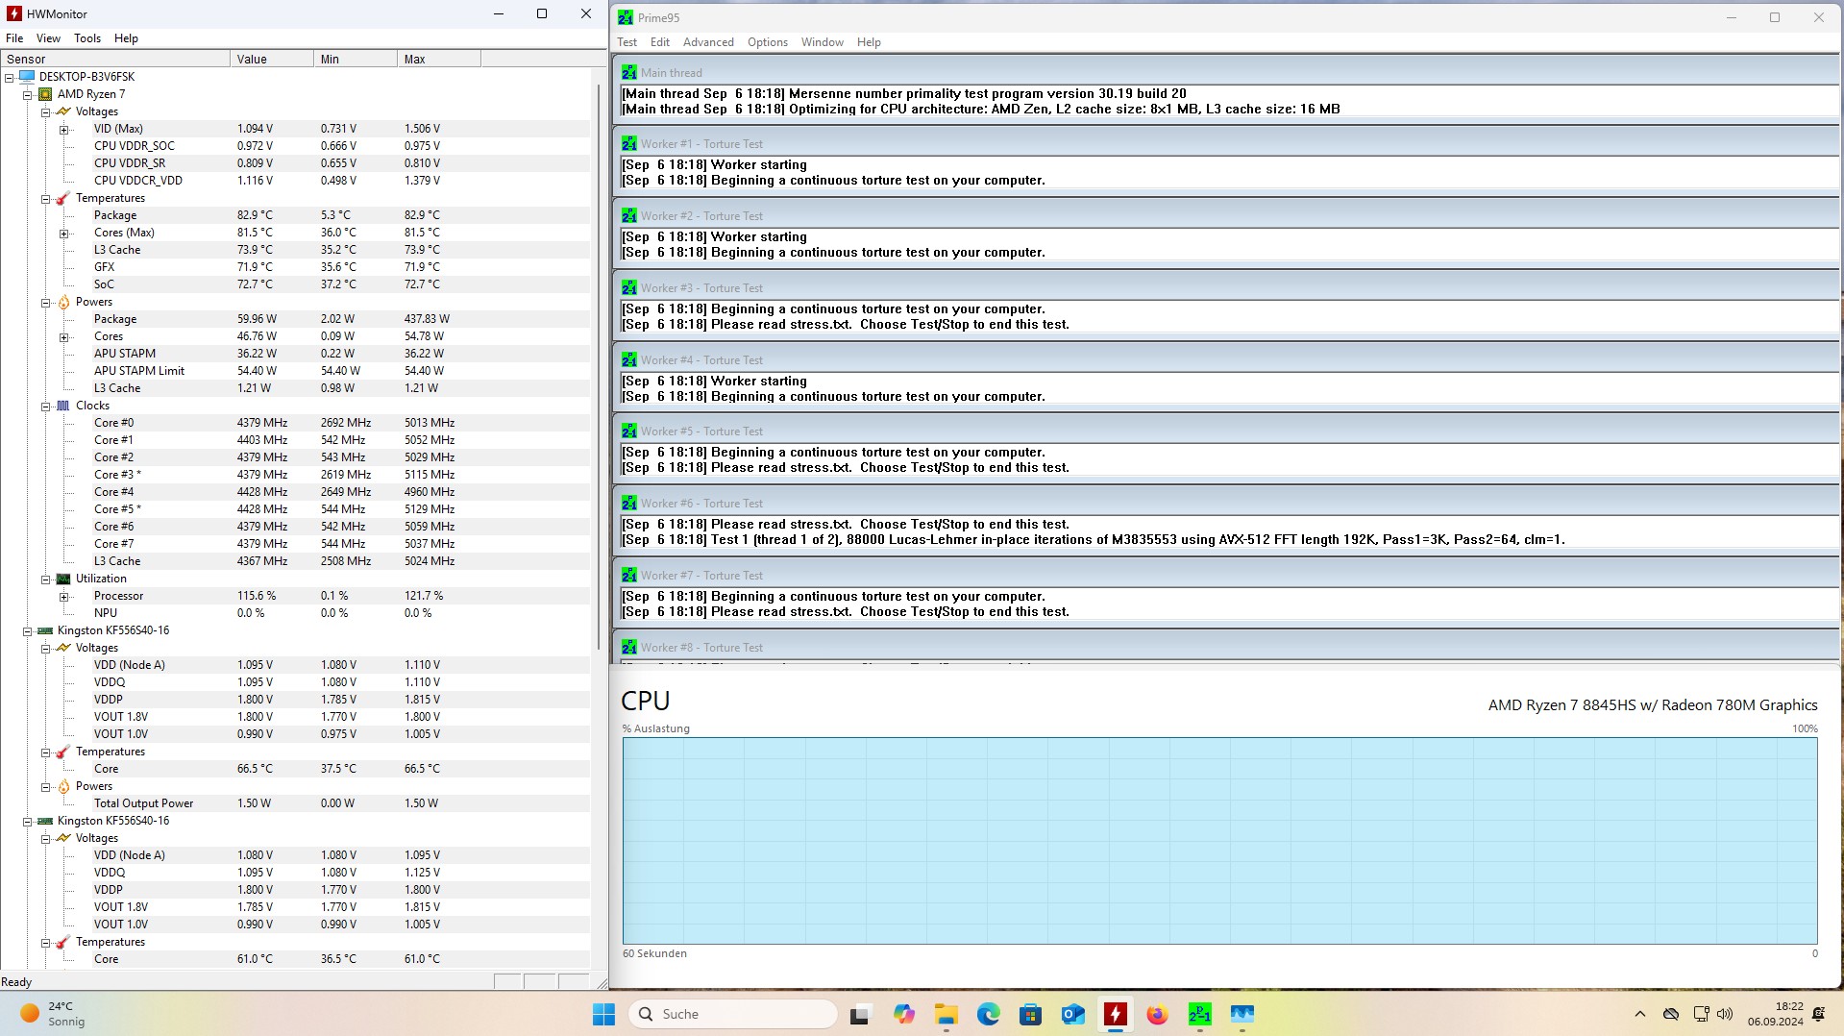
Task: Click the Worker #1 Torture Test icon
Action: click(x=628, y=143)
